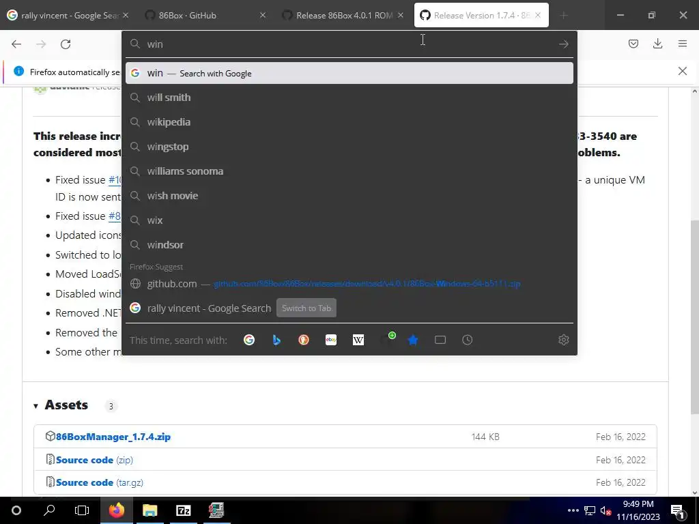Switch to 86Box GitHub tab
Screen dimensions: 699x524
click(x=205, y=15)
